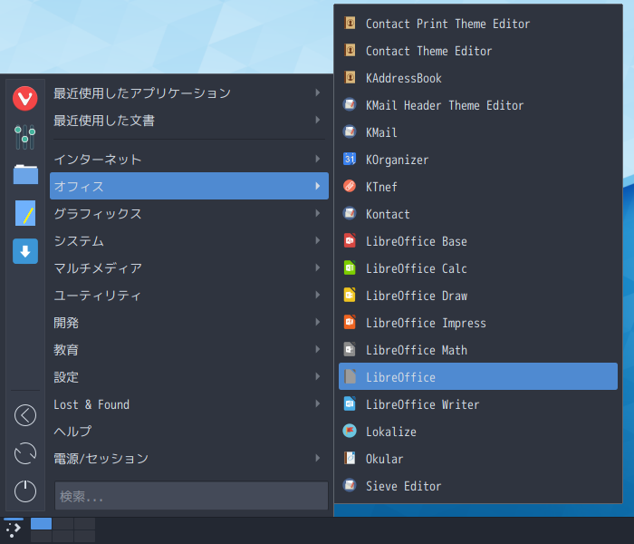Expand arrow next to マルチメディア

318,267
